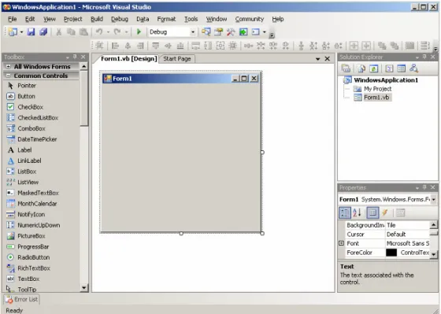Sort properties alphabetically
This screenshot has height=314, width=441.
coord(357,212)
